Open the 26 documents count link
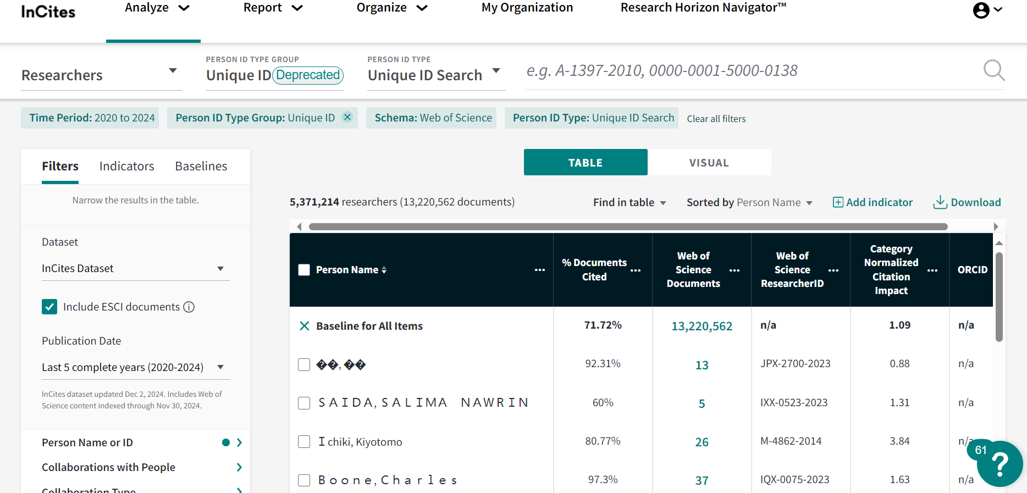The image size is (1027, 493). 702,442
